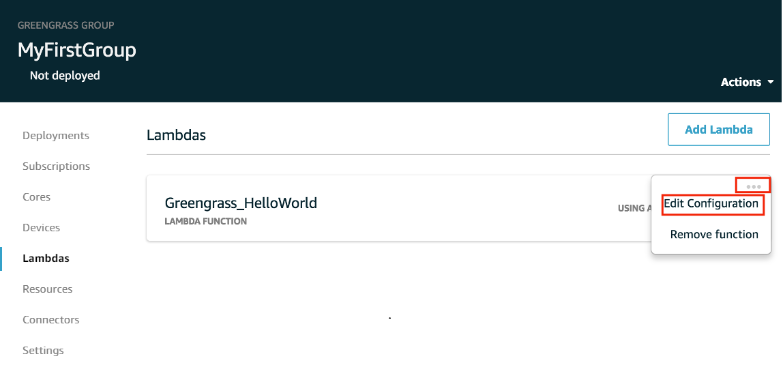Click the LAMBDA FUNCTION label under Greengrass_HelloWorld
Viewport: 783px width, 365px height.
tap(206, 221)
